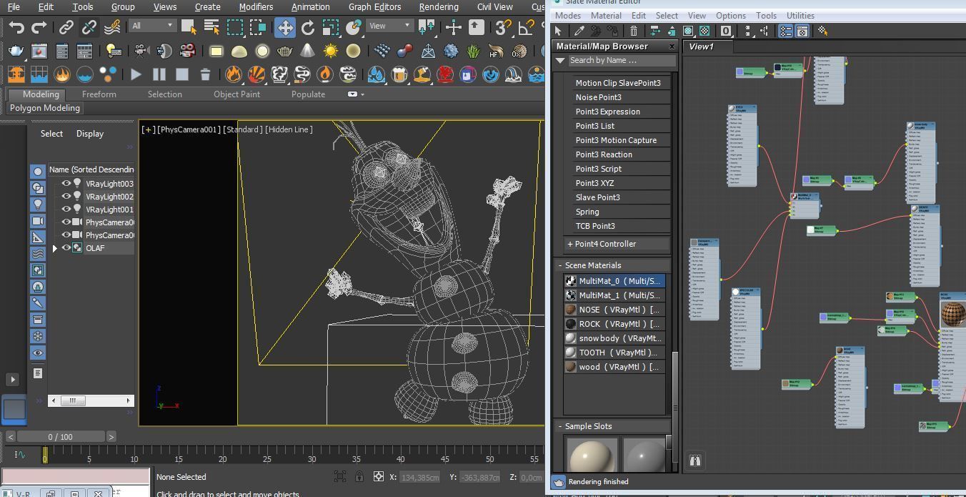
Task: Select snow body material in Scene Materials
Action: click(614, 338)
